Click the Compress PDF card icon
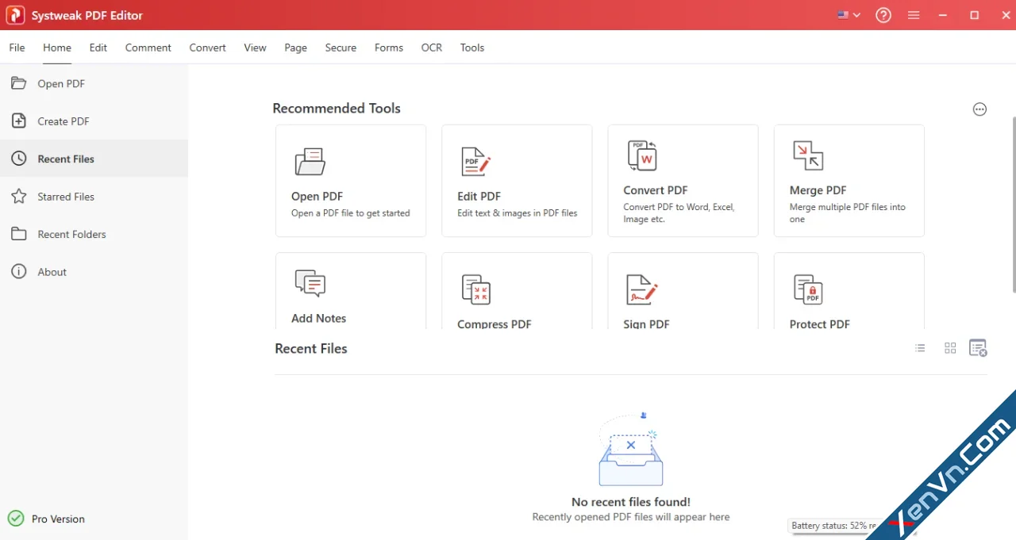This screenshot has height=540, width=1016. tap(476, 289)
